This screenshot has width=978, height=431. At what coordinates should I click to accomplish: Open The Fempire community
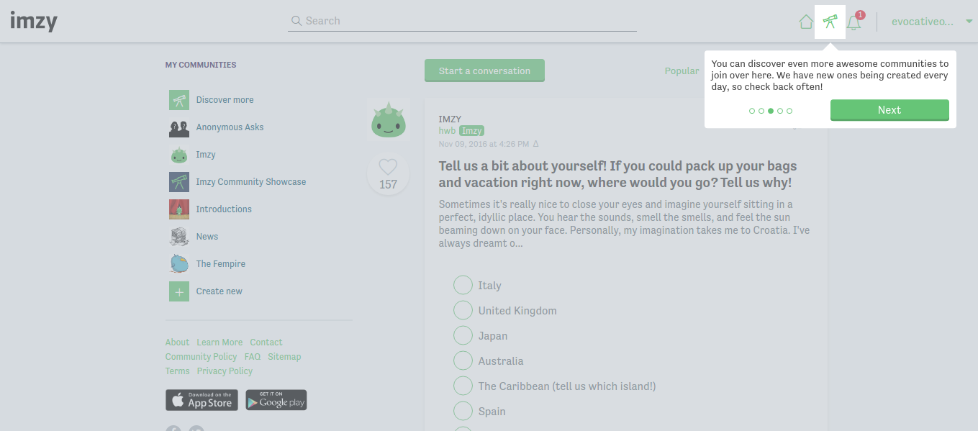(220, 264)
